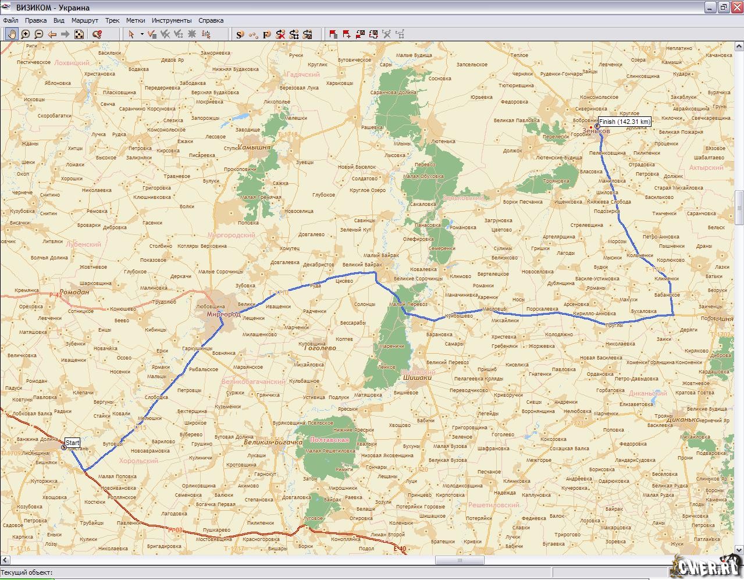Screen dimensions: 744x580
Task: Click the Миргород city label
Action: pyautogui.click(x=224, y=314)
